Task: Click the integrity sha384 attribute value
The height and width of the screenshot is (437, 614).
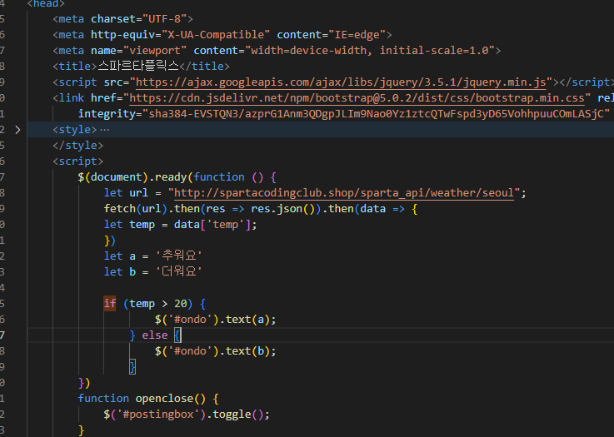Action: 377,114
